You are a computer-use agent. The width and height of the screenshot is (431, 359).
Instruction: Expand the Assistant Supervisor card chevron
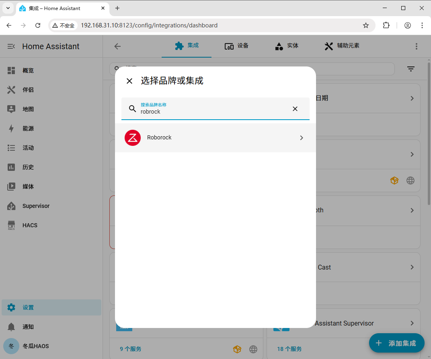(x=412, y=323)
